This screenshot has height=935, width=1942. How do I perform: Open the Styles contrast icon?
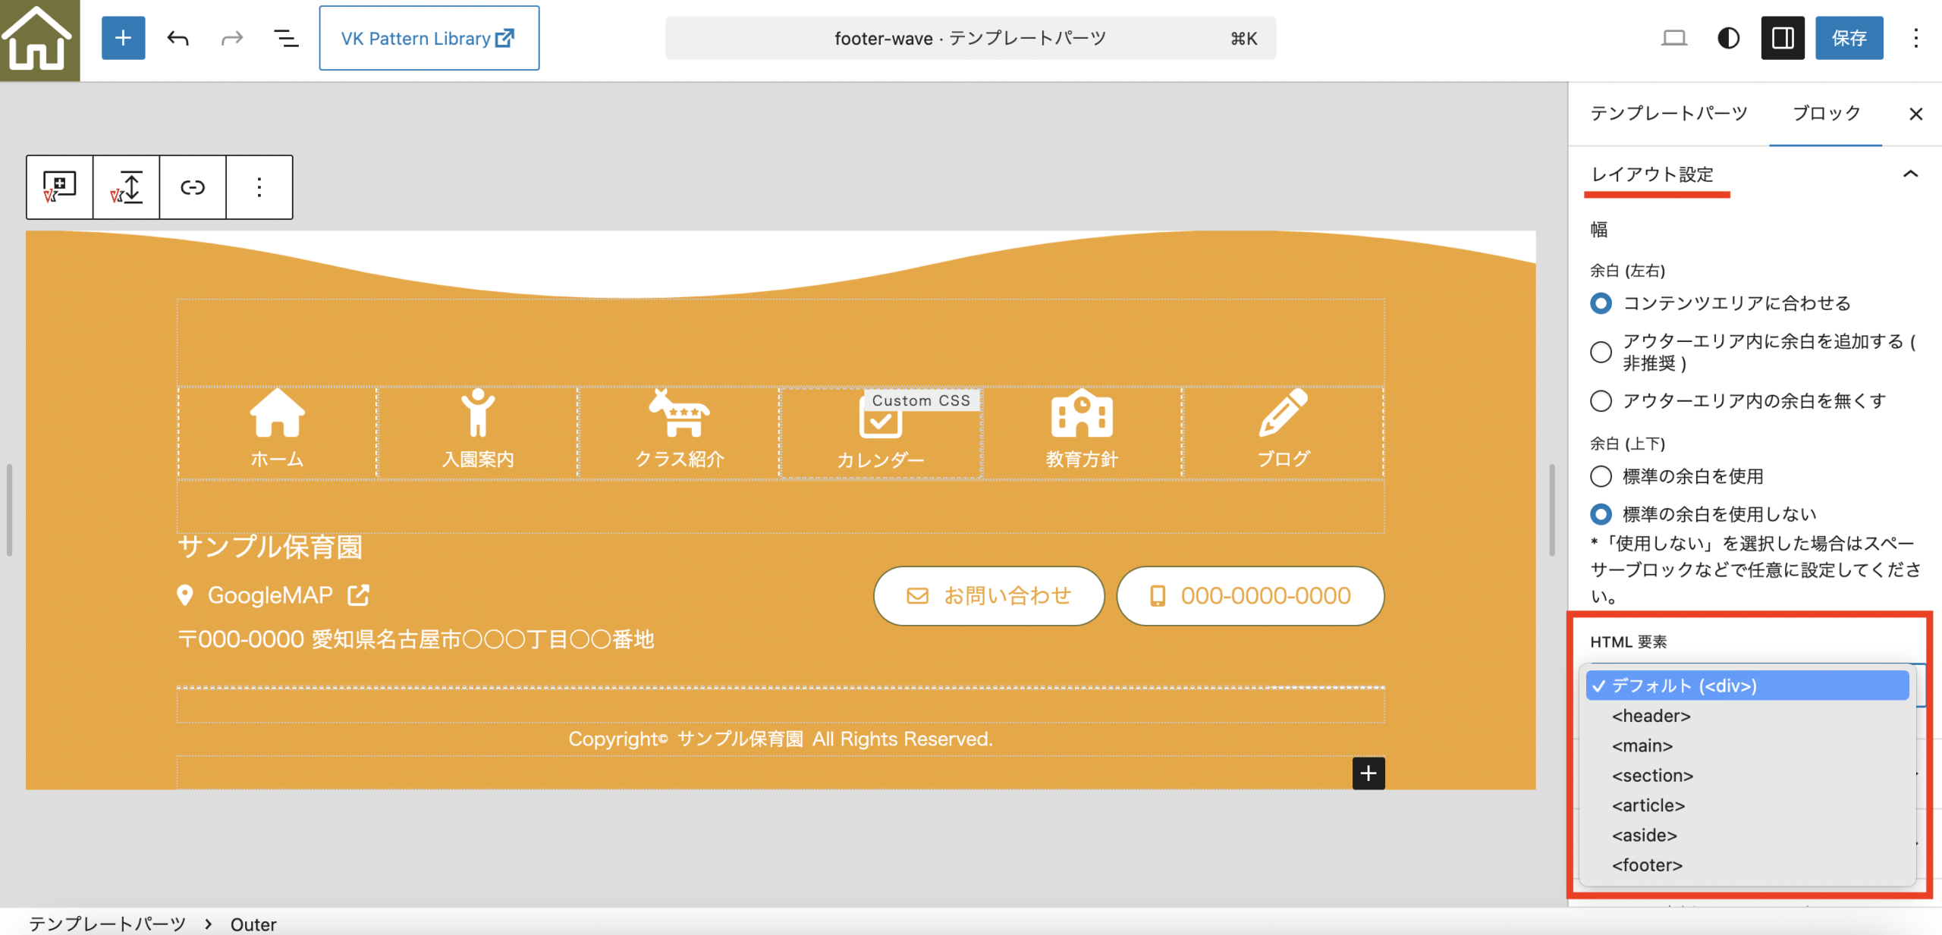1727,37
